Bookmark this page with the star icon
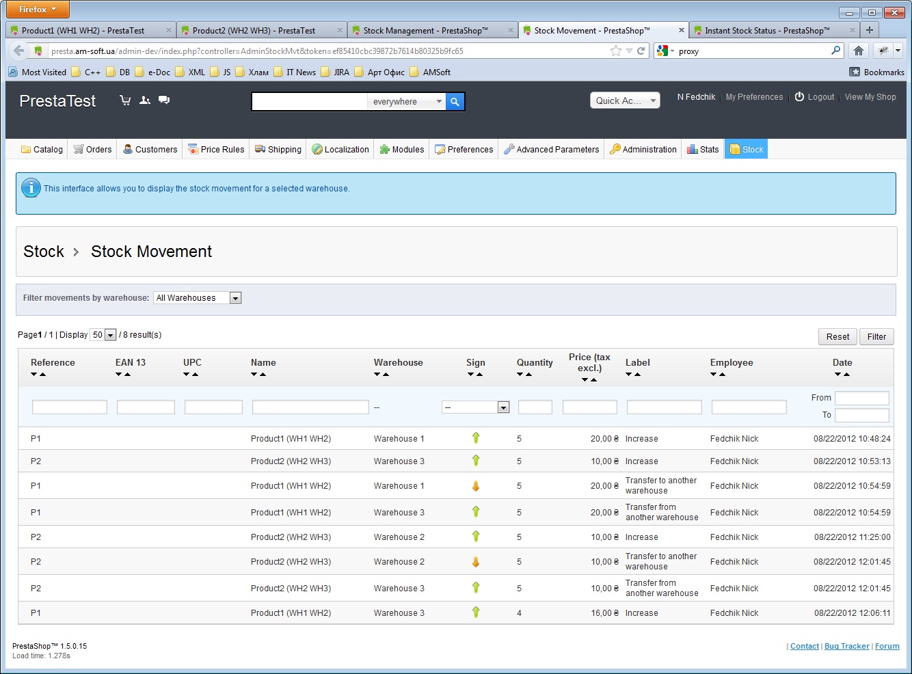The image size is (912, 674). coord(615,51)
